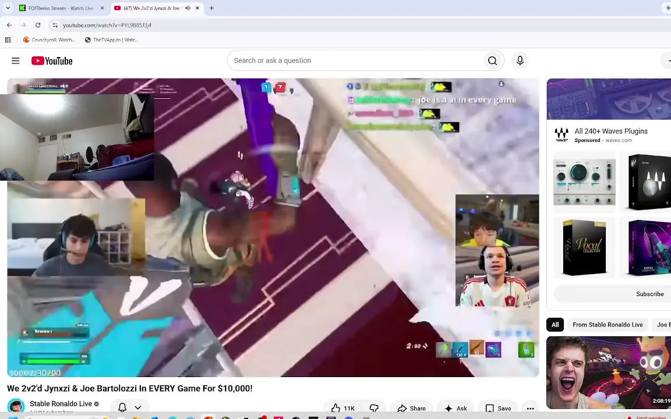Open the Crunchyroll bookmark
This screenshot has height=419, width=671.
pos(49,40)
